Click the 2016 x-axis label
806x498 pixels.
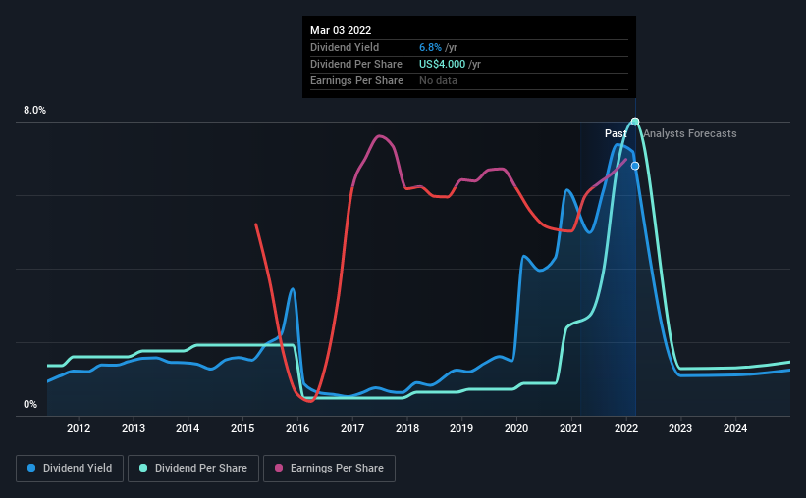tap(297, 428)
